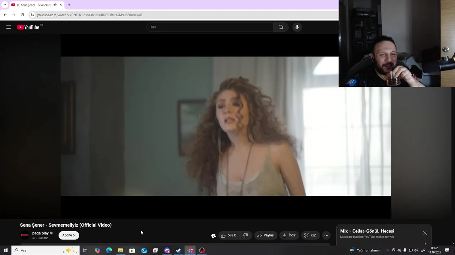The width and height of the screenshot is (455, 255).
Task: Click the star-shaped icon beside the like button
Action: coord(213,236)
